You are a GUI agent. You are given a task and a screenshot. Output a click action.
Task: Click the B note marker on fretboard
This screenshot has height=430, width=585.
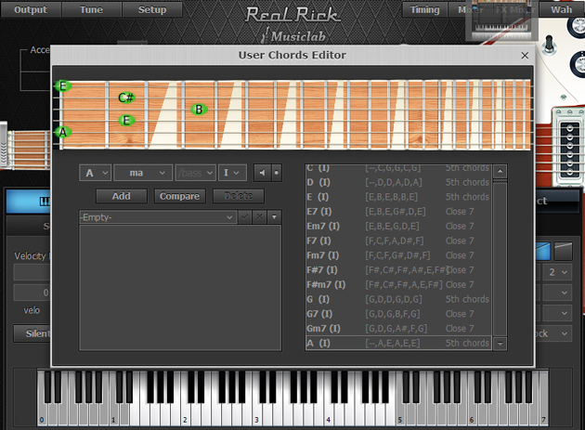[199, 110]
